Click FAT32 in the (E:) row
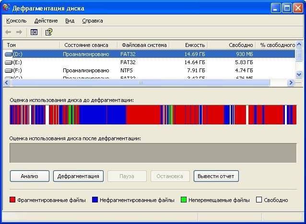The image size is (306, 224). (x=128, y=62)
